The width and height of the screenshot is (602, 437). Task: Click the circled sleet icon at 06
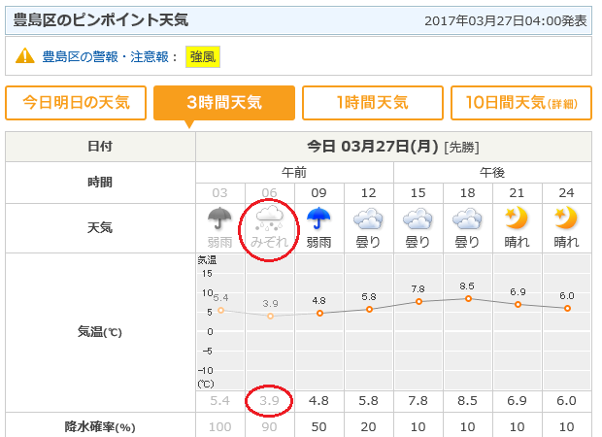270,218
